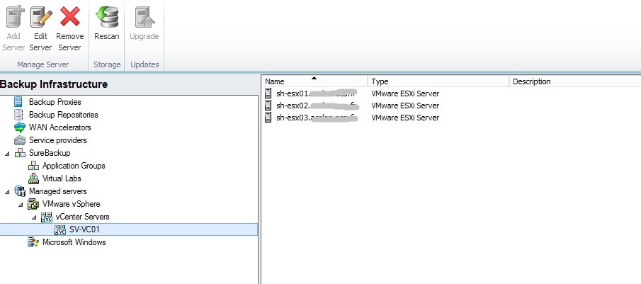Screen dimensions: 641x284
Task: Select the sh-esx03 host row name
Action: pyautogui.click(x=317, y=118)
